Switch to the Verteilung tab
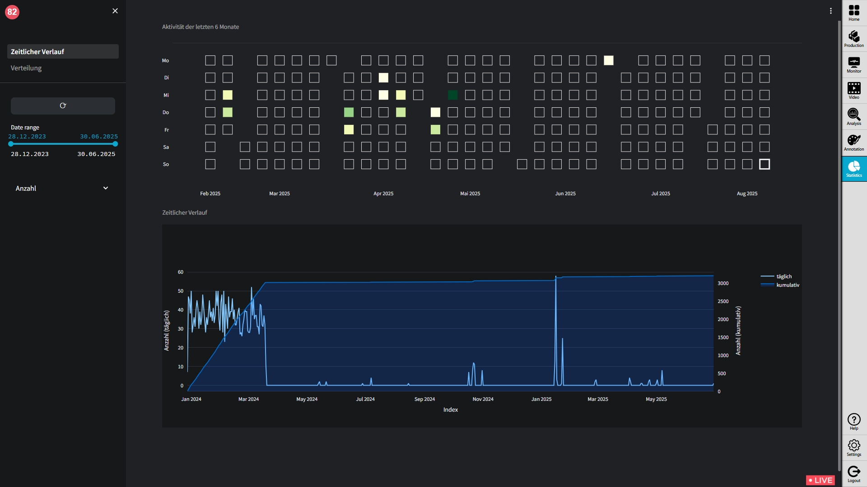 26,68
